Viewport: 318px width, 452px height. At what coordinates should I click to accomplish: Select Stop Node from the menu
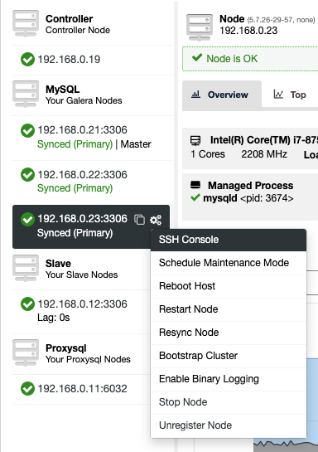[x=229, y=402]
